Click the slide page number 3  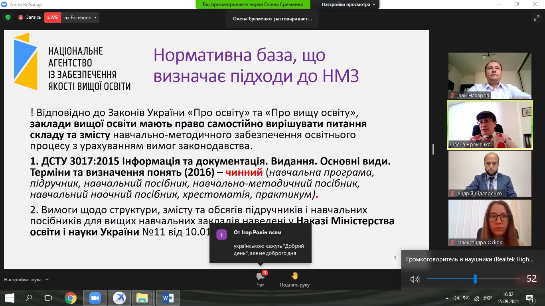pyautogui.click(x=395, y=258)
